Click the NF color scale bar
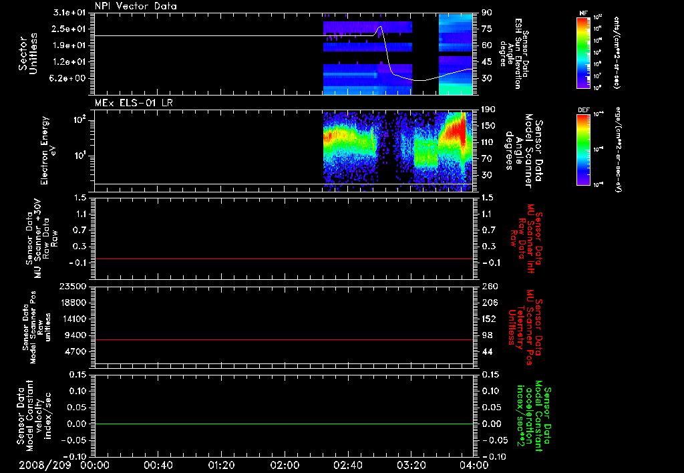This screenshot has width=684, height=473. pos(584,53)
